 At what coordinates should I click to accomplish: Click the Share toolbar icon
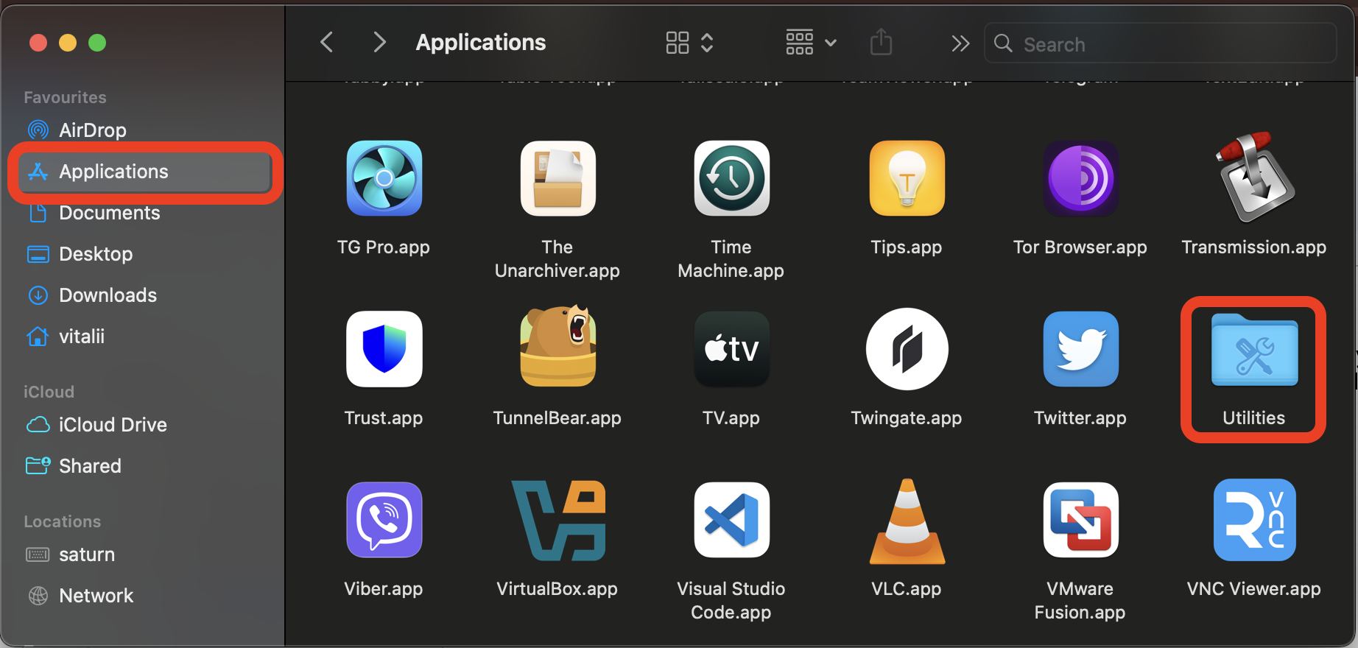click(881, 42)
